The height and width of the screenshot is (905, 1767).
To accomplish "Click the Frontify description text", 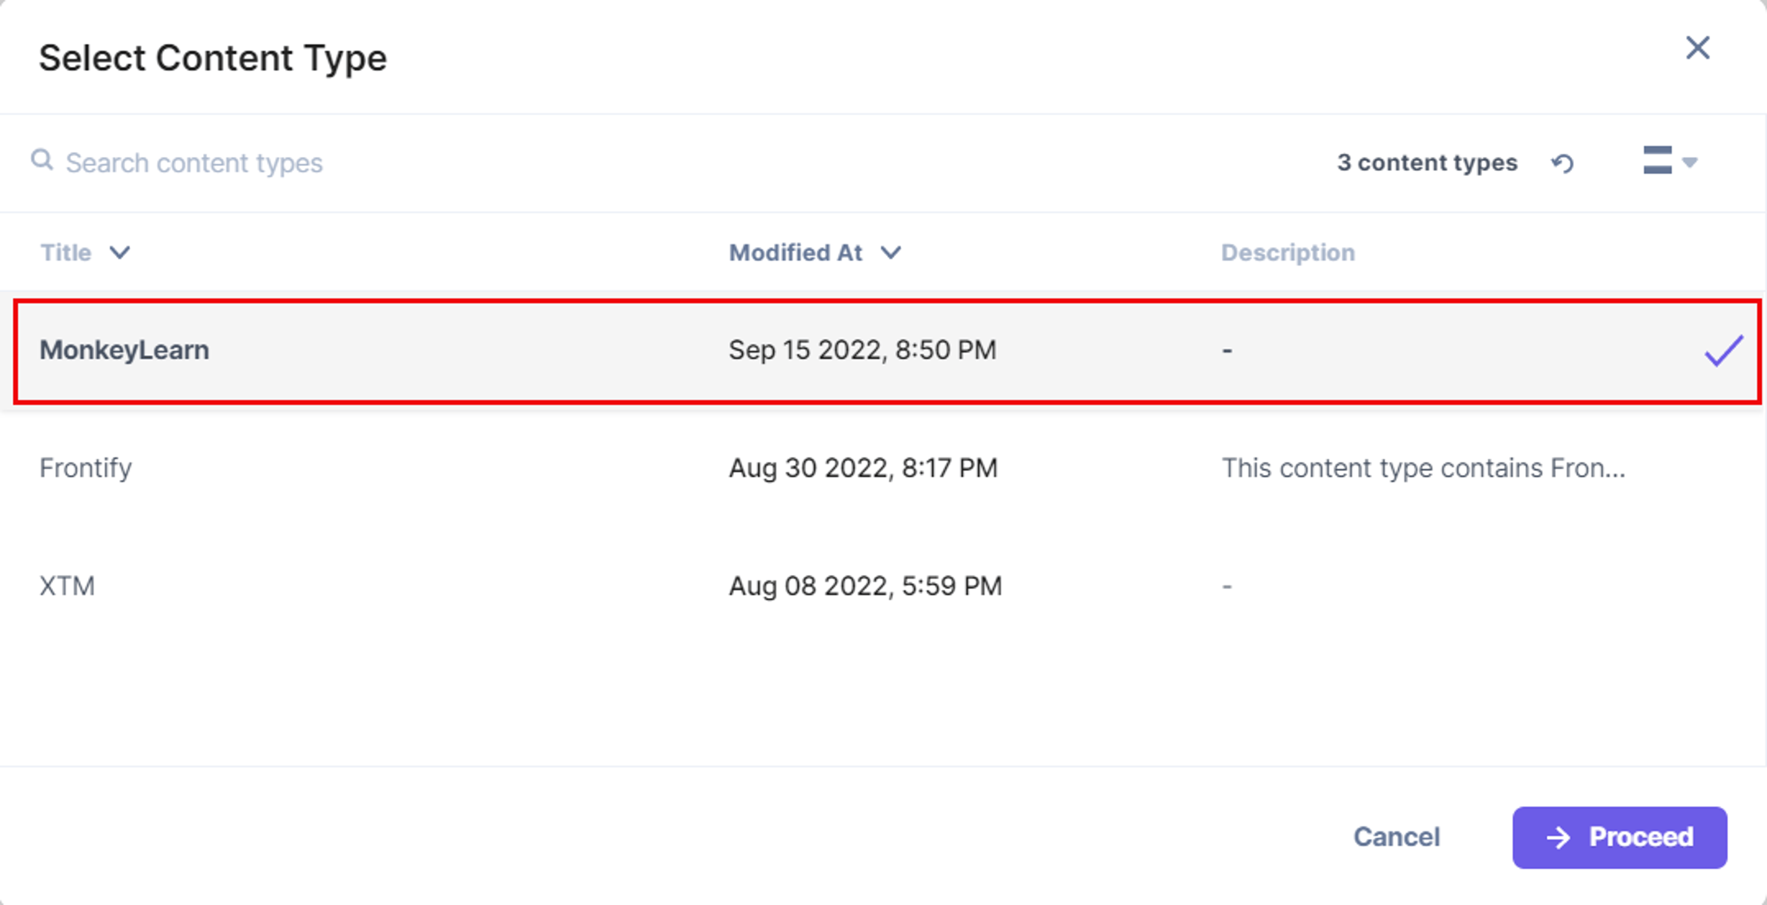I will [x=1423, y=468].
